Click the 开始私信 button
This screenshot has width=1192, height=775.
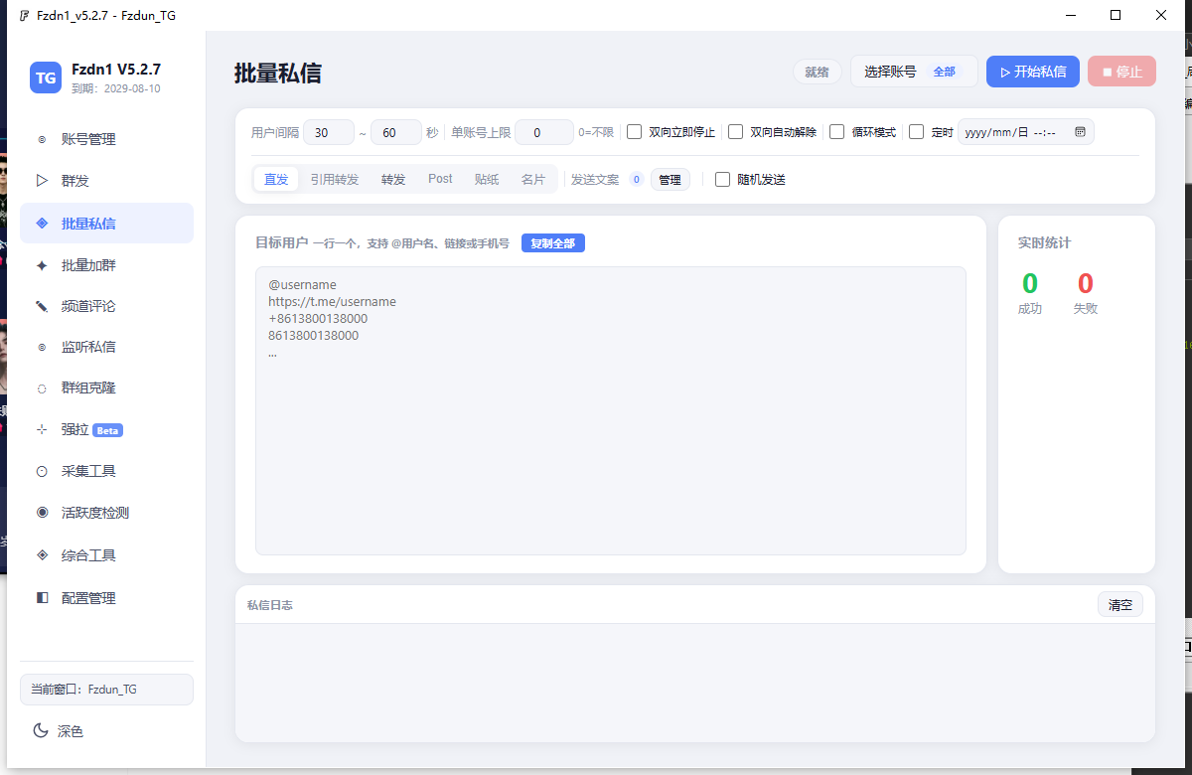(x=1033, y=72)
